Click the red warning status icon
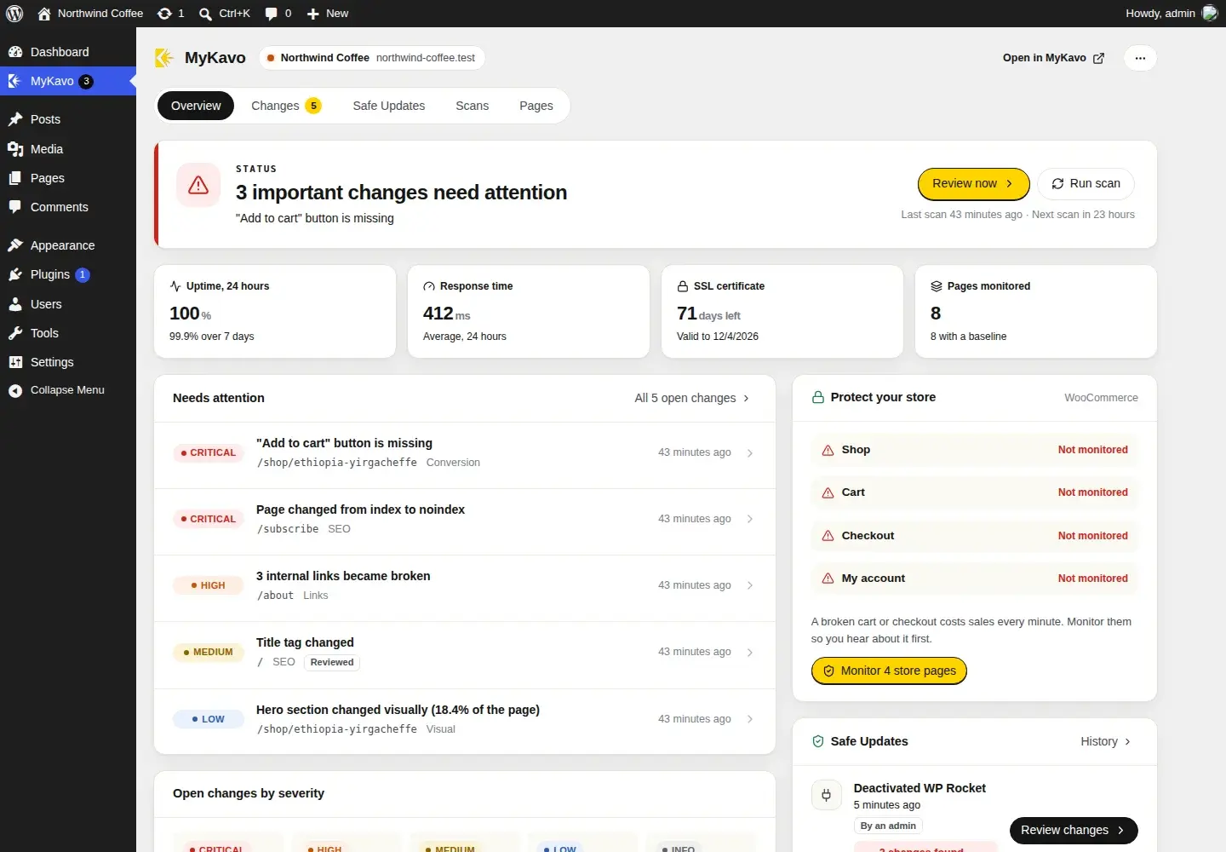Image resolution: width=1226 pixels, height=852 pixels. point(198,185)
